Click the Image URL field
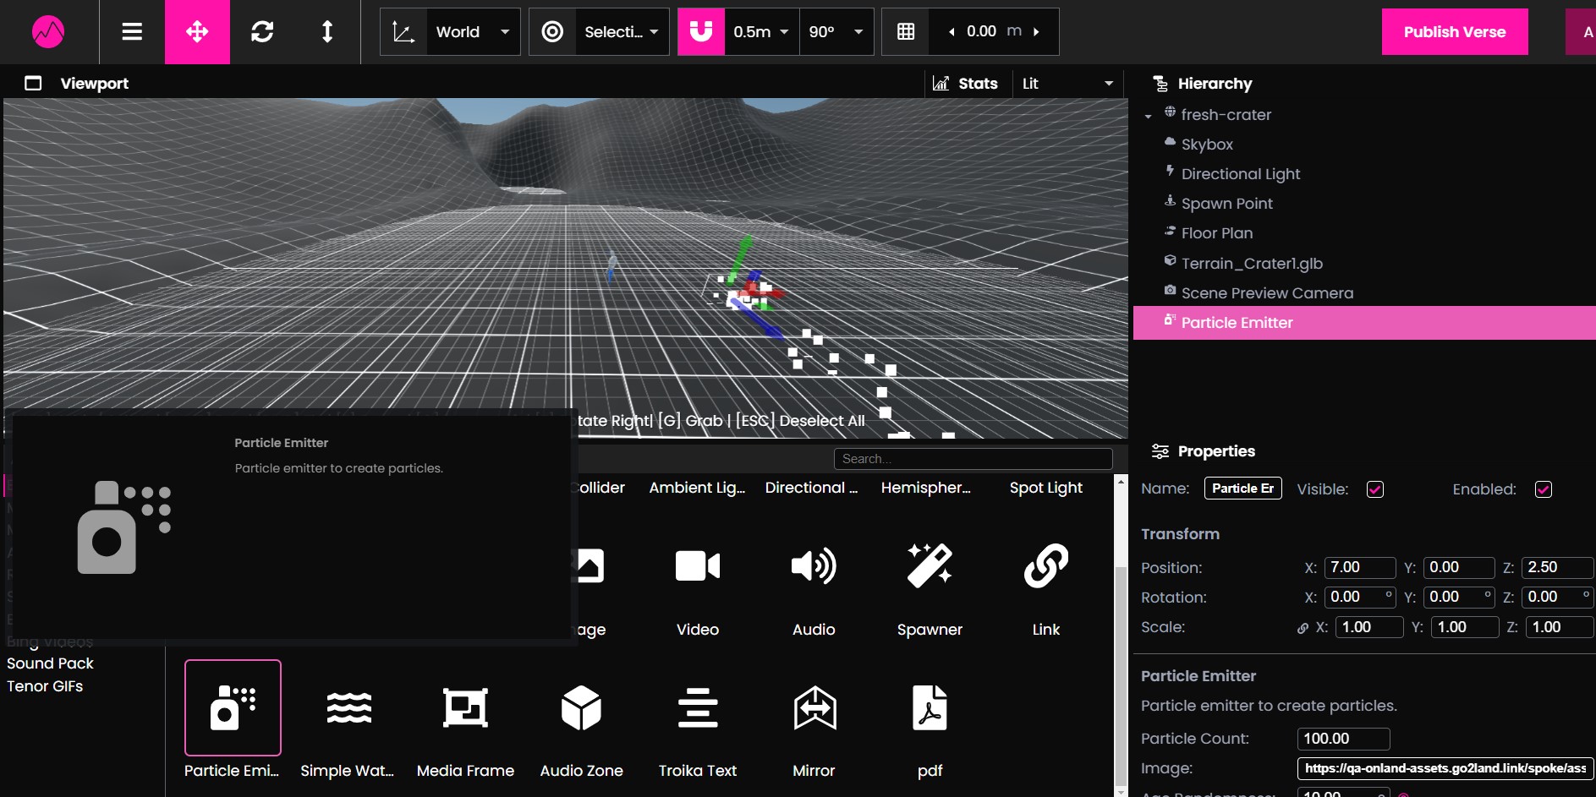Screen dimensions: 1596x797 (x=1445, y=768)
